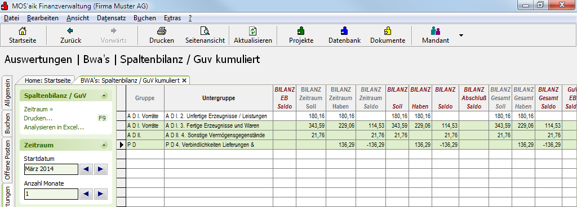Click Zeitraum Soll value 180,16 in first row
Viewport: 577px width, 207px height.
point(311,116)
